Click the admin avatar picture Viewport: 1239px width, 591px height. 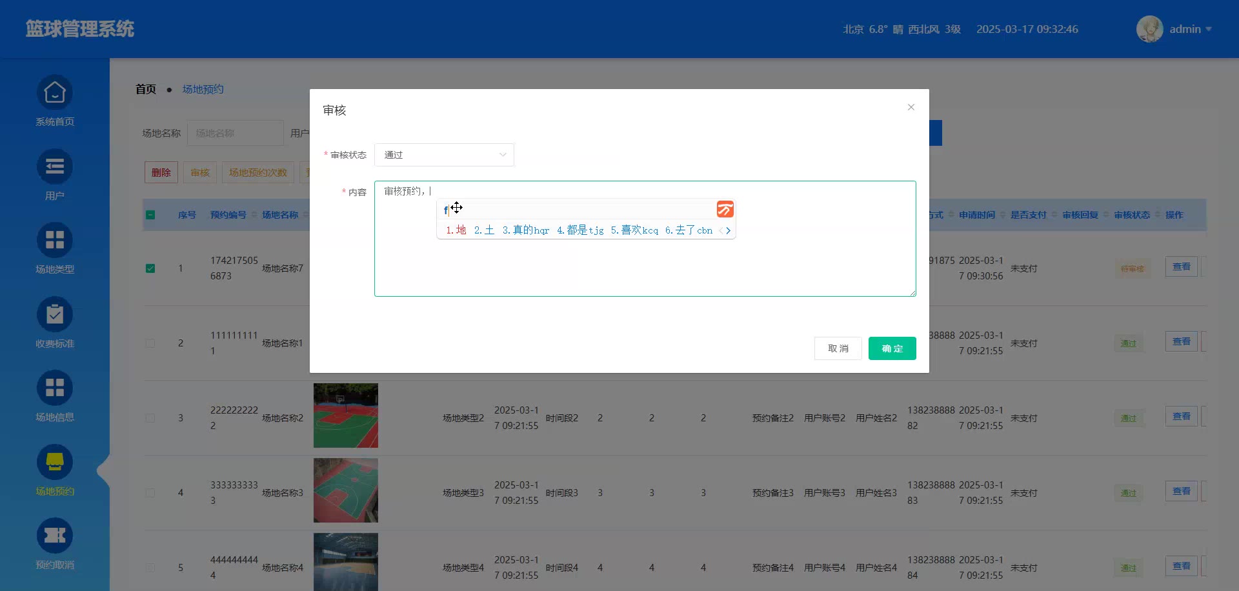[x=1149, y=29]
